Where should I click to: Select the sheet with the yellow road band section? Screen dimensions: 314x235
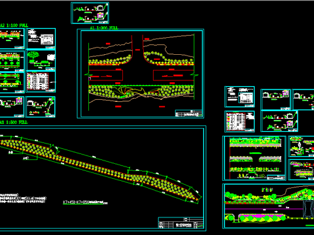pos(12,83)
